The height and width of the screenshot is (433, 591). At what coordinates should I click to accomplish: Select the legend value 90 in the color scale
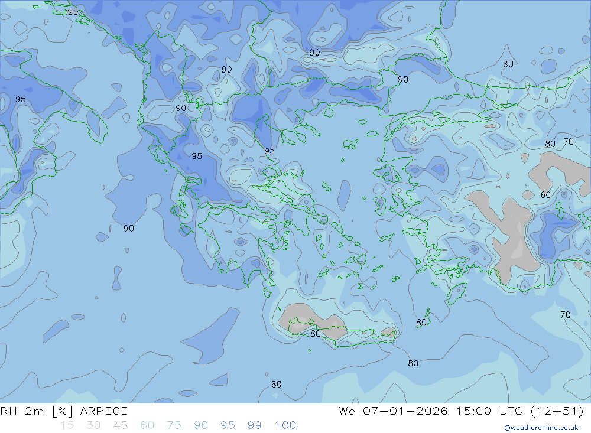tap(201, 425)
